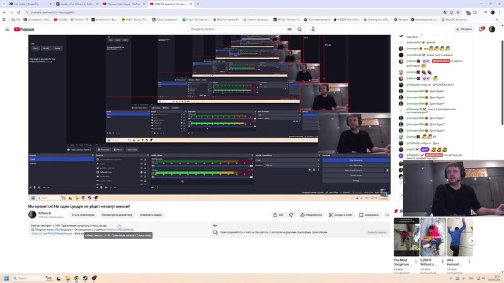
Task: Open more actions three-dot menu
Action: tap(387, 214)
